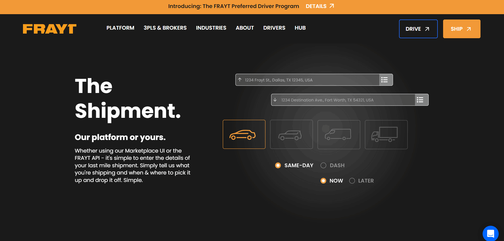Click the FRAYT logo

[50, 29]
